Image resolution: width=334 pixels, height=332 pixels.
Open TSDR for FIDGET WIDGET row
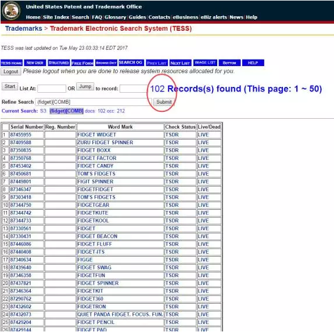(x=172, y=134)
